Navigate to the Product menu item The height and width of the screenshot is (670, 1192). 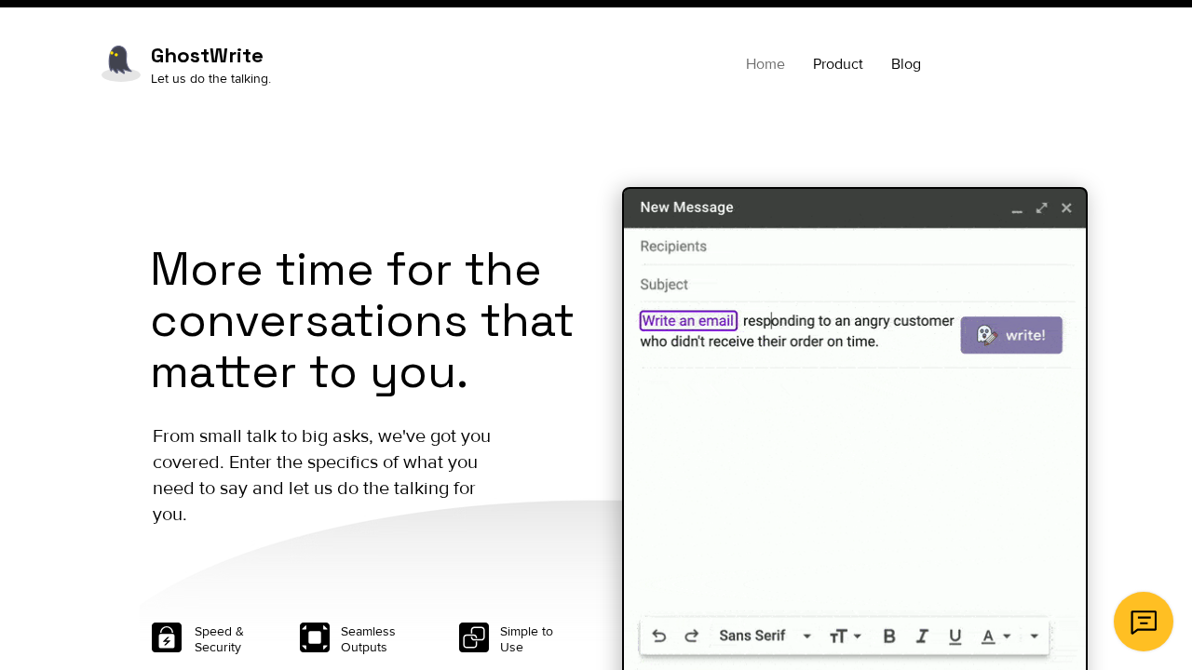point(837,63)
